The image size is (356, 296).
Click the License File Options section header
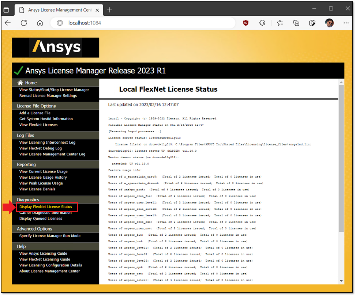point(56,106)
